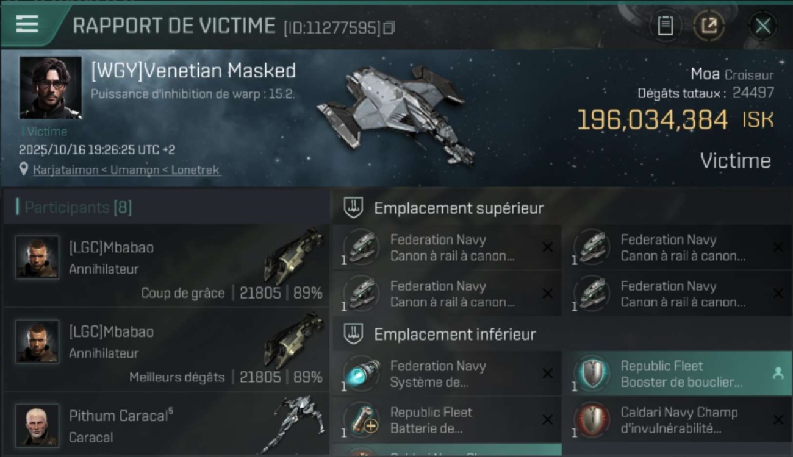The image size is (793, 457).
Task: Click the person icon on Booster de bouclier
Action: coord(778,374)
